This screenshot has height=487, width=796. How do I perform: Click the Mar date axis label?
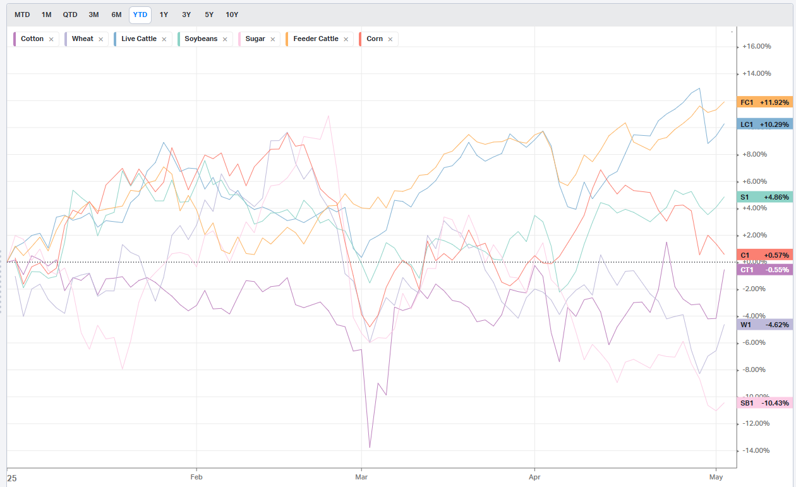(361, 478)
